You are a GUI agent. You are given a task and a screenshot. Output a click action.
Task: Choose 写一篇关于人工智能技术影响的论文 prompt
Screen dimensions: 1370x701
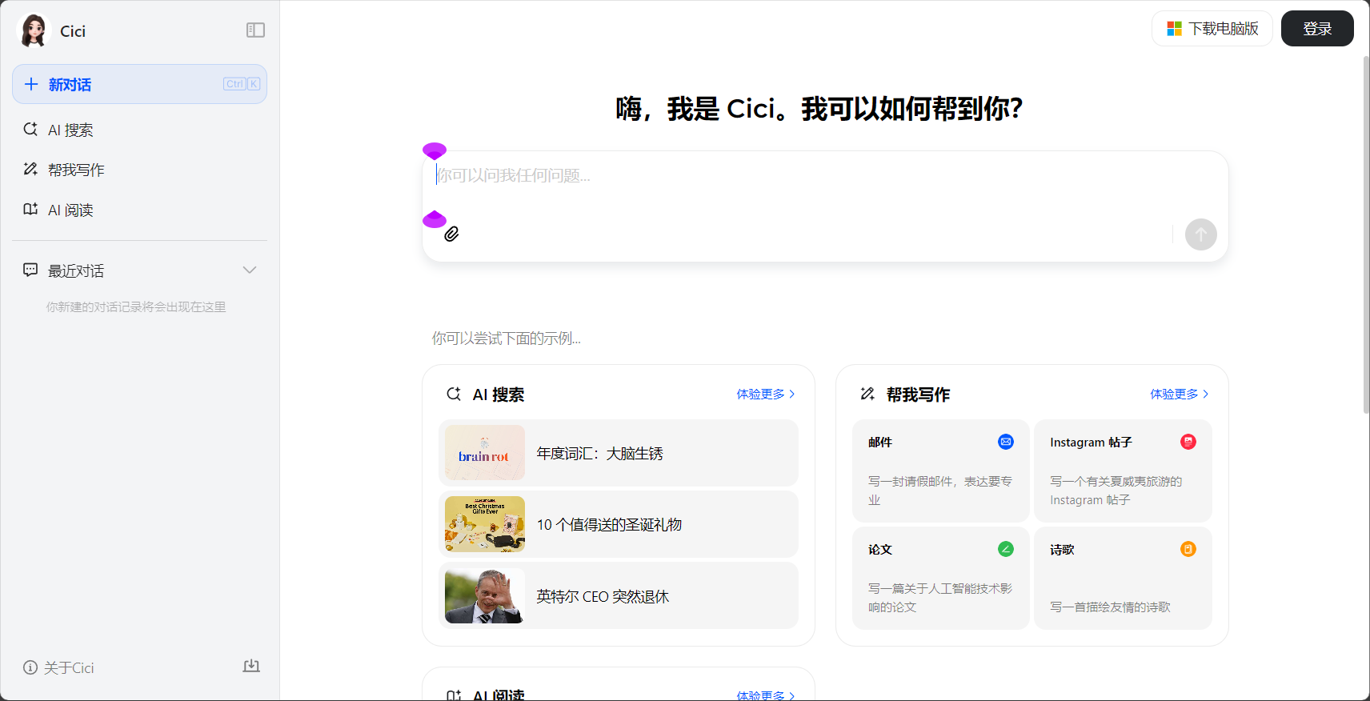point(940,598)
